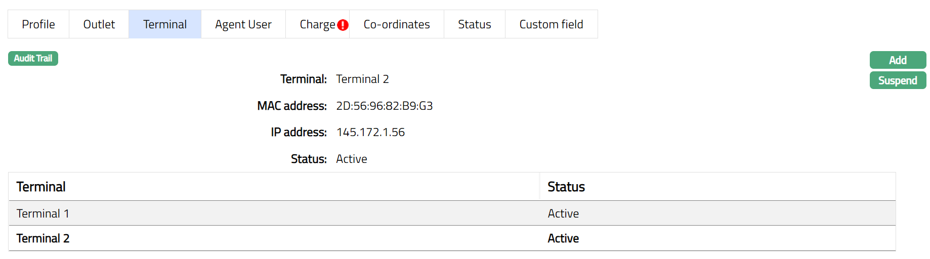
Task: Click the IP address value 145.172.1.56
Action: [x=370, y=132]
